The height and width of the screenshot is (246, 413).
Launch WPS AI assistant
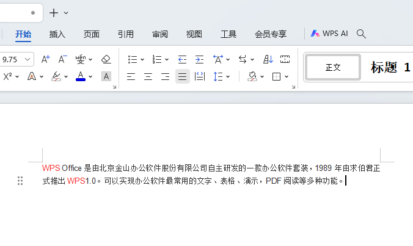tap(329, 34)
